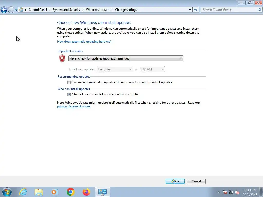Confirm settings with the OK button
263x197 pixels.
175,181
